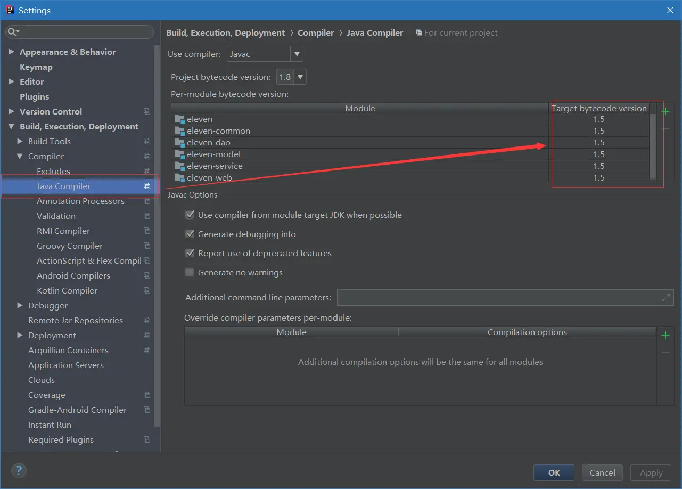This screenshot has width=682, height=489.
Task: Collapse Build, Execution, Deployment node
Action: pos(11,127)
